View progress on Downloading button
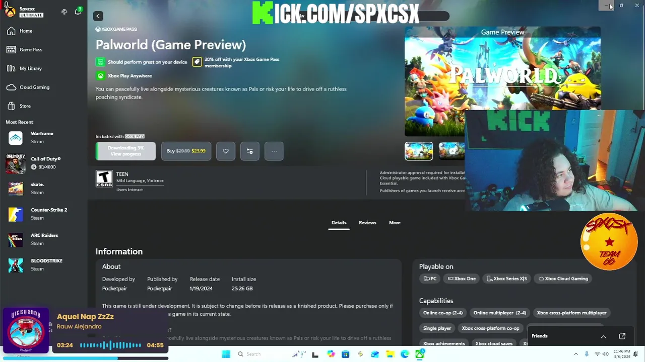645x362 pixels. point(126,151)
